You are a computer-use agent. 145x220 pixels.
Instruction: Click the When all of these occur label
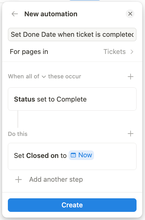click(x=44, y=77)
